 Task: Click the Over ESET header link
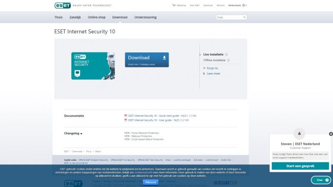pos(195,5)
